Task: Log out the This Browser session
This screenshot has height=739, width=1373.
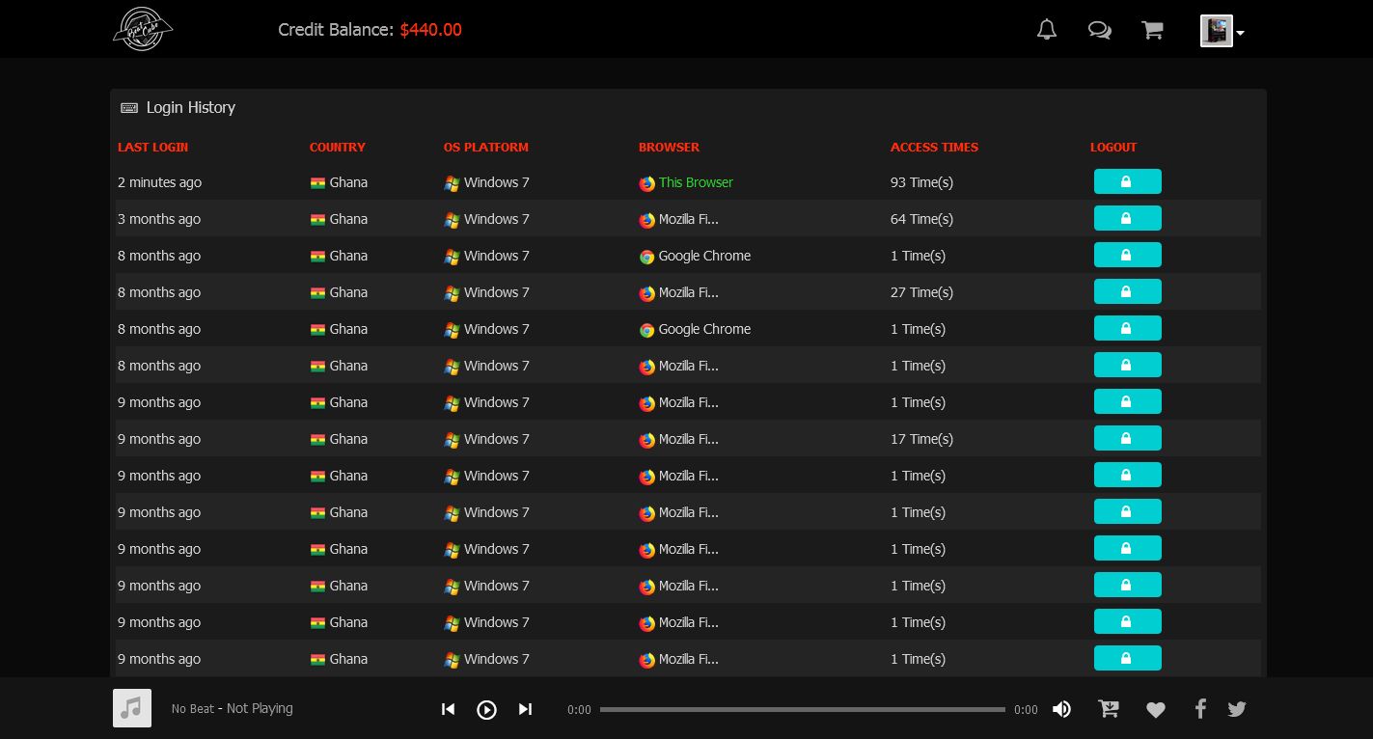Action: [x=1127, y=182]
